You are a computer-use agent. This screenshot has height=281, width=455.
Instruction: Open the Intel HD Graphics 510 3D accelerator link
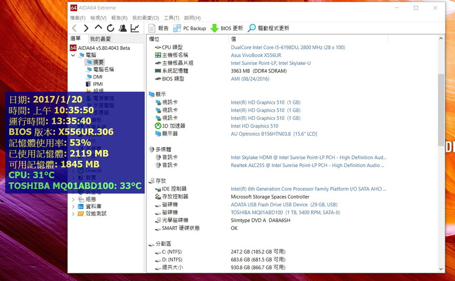pos(255,126)
